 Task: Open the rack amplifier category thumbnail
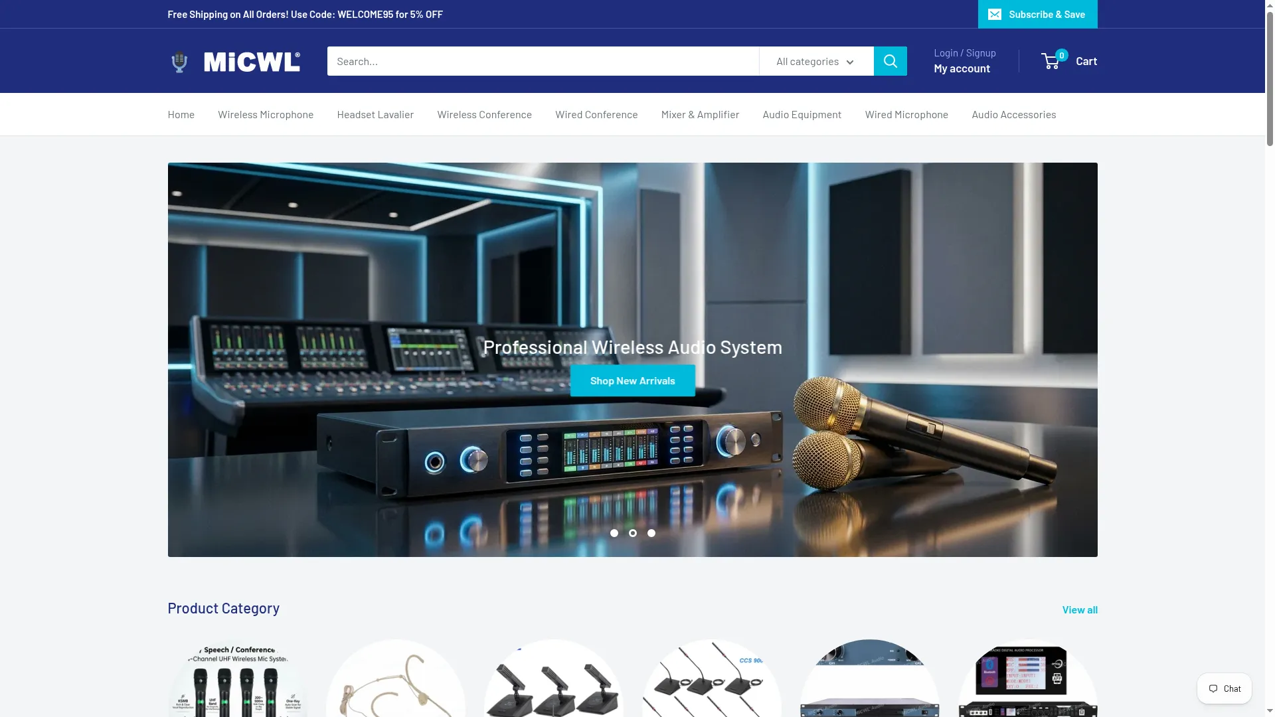coord(870,678)
